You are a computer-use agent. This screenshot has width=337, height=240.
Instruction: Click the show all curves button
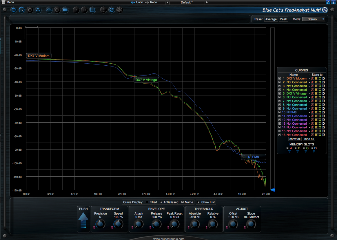(x=295, y=139)
